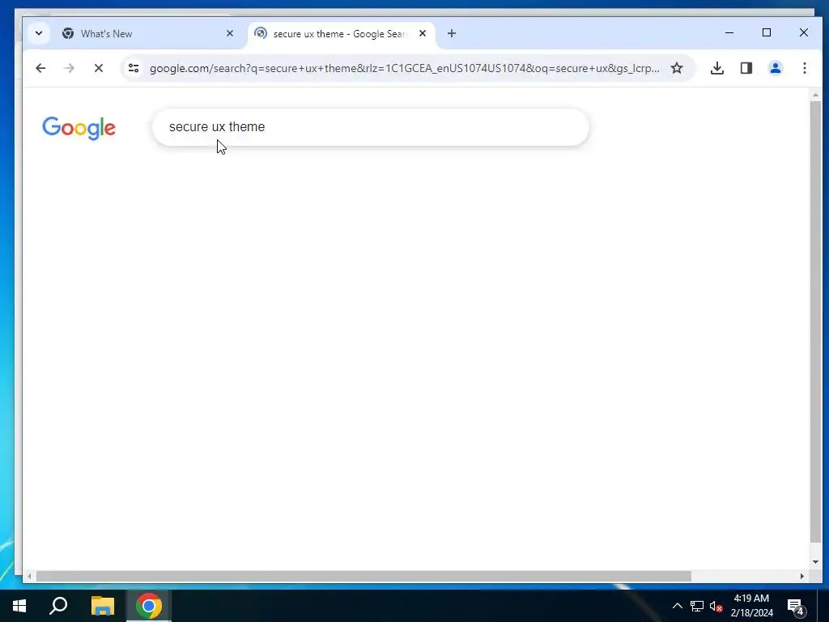829x622 pixels.
Task: Open the Chrome downloads icon
Action: 717,68
